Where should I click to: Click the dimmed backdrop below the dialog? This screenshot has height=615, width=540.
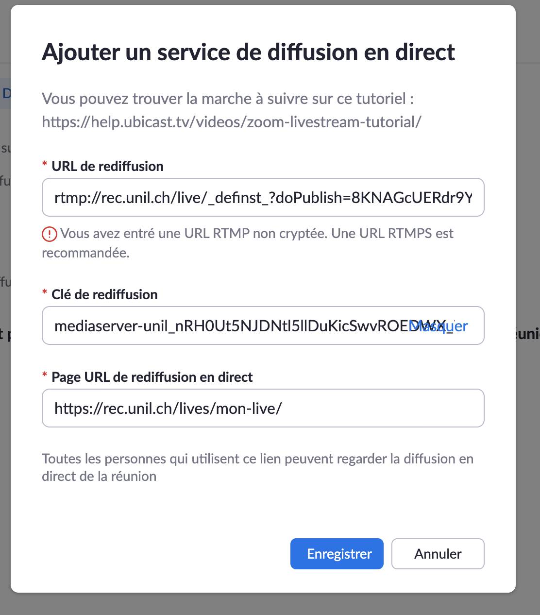tap(270, 604)
